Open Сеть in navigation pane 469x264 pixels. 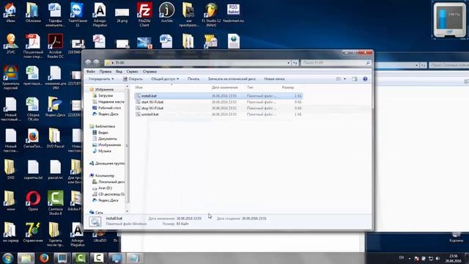coord(96,213)
